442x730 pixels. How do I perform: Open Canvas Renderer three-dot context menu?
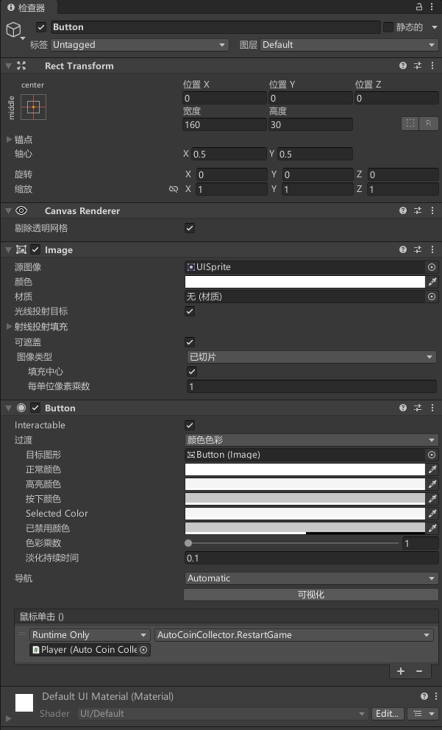click(432, 210)
